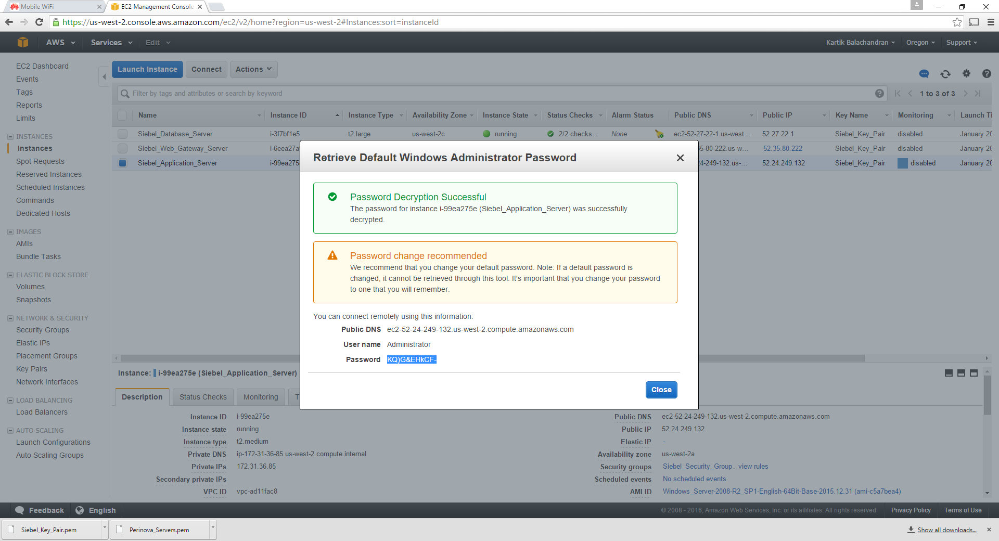Click the details panel vertical scrollbar
999x541 pixels.
pos(987,395)
